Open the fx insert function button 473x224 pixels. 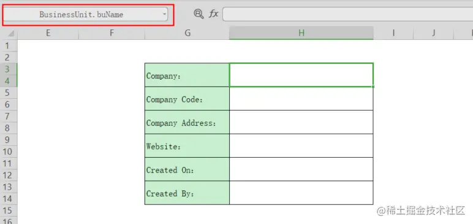pyautogui.click(x=214, y=14)
